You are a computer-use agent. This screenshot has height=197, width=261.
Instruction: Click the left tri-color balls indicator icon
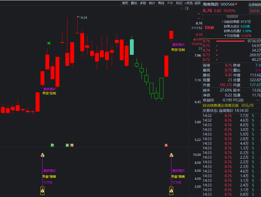tap(43, 155)
